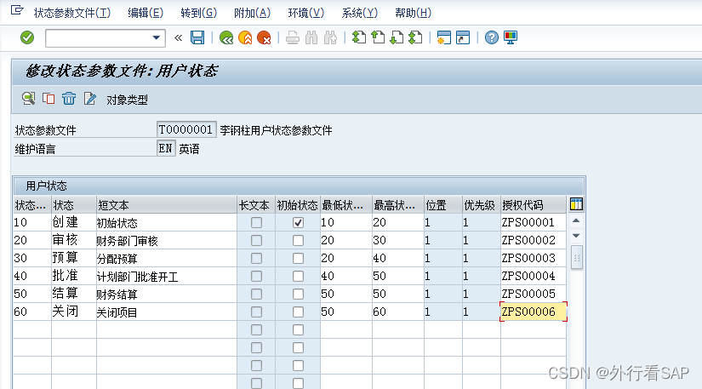The height and width of the screenshot is (389, 702).
Task: Open Help via question mark icon
Action: [x=491, y=37]
